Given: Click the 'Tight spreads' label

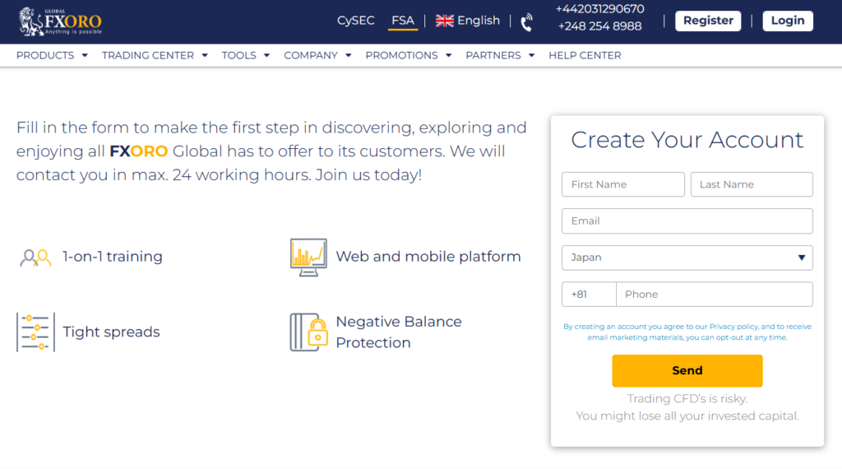Looking at the screenshot, I should click(x=111, y=332).
